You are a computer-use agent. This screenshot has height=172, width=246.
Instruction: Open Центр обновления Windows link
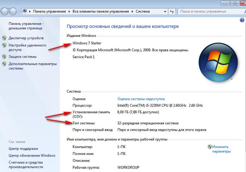click(x=32, y=155)
